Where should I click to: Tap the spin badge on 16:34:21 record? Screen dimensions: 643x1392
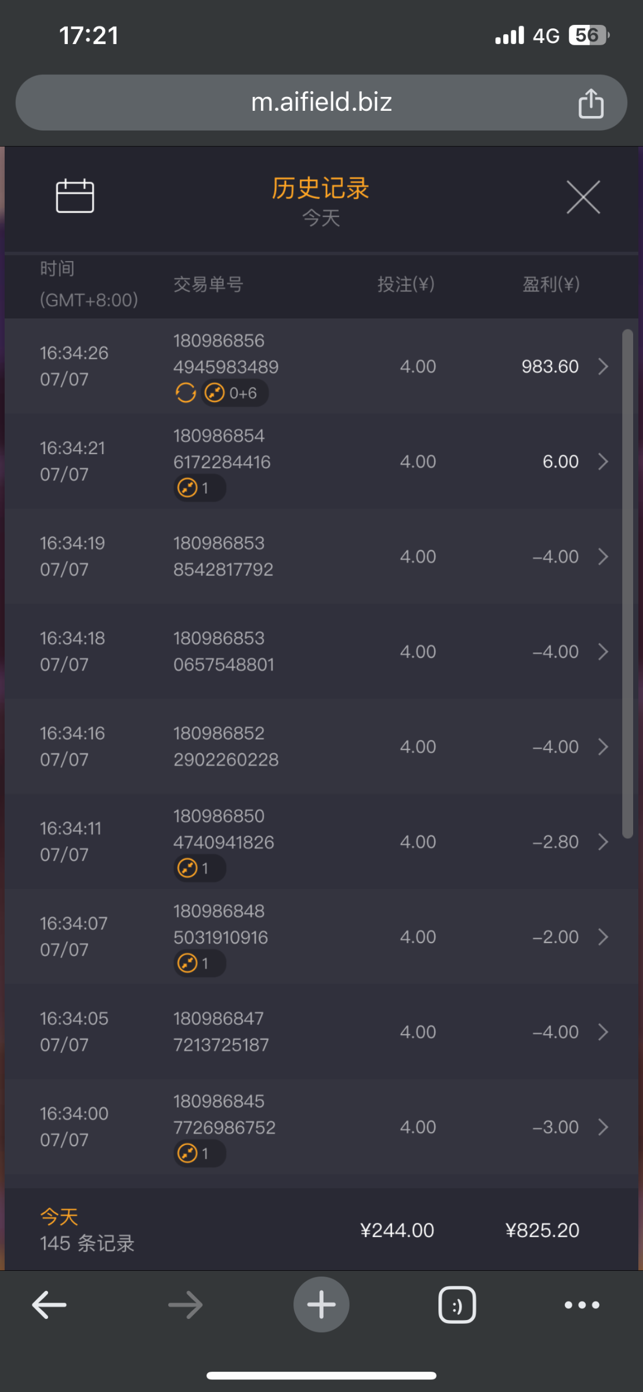click(199, 488)
